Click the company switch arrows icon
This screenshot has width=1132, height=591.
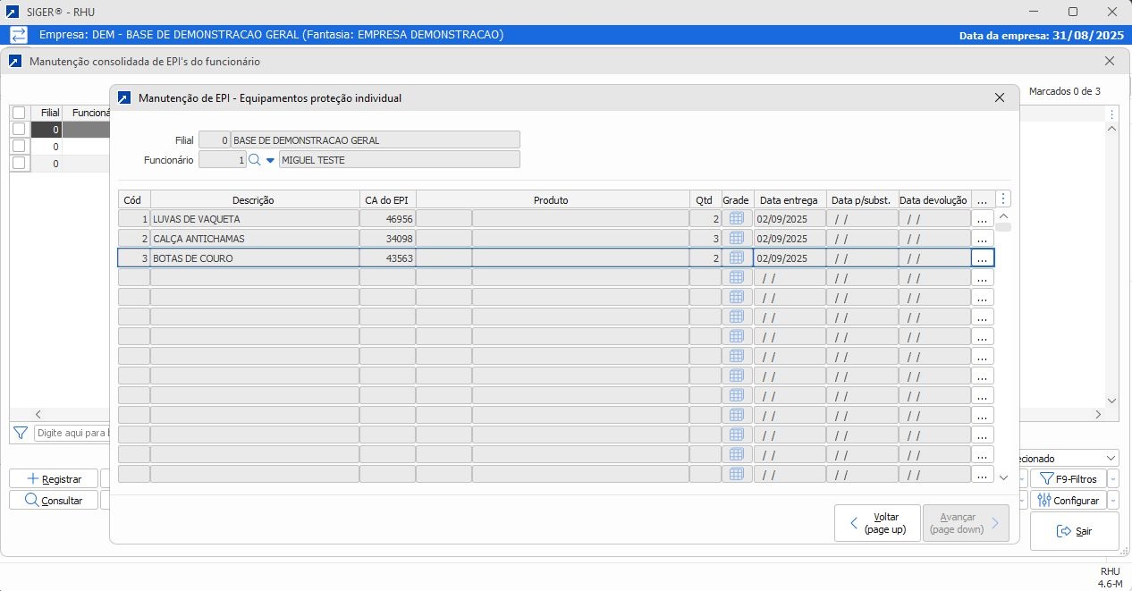pos(18,35)
